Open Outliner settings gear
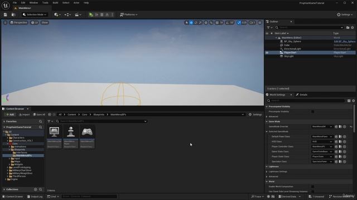This screenshot has width=357, height=200. click(353, 28)
